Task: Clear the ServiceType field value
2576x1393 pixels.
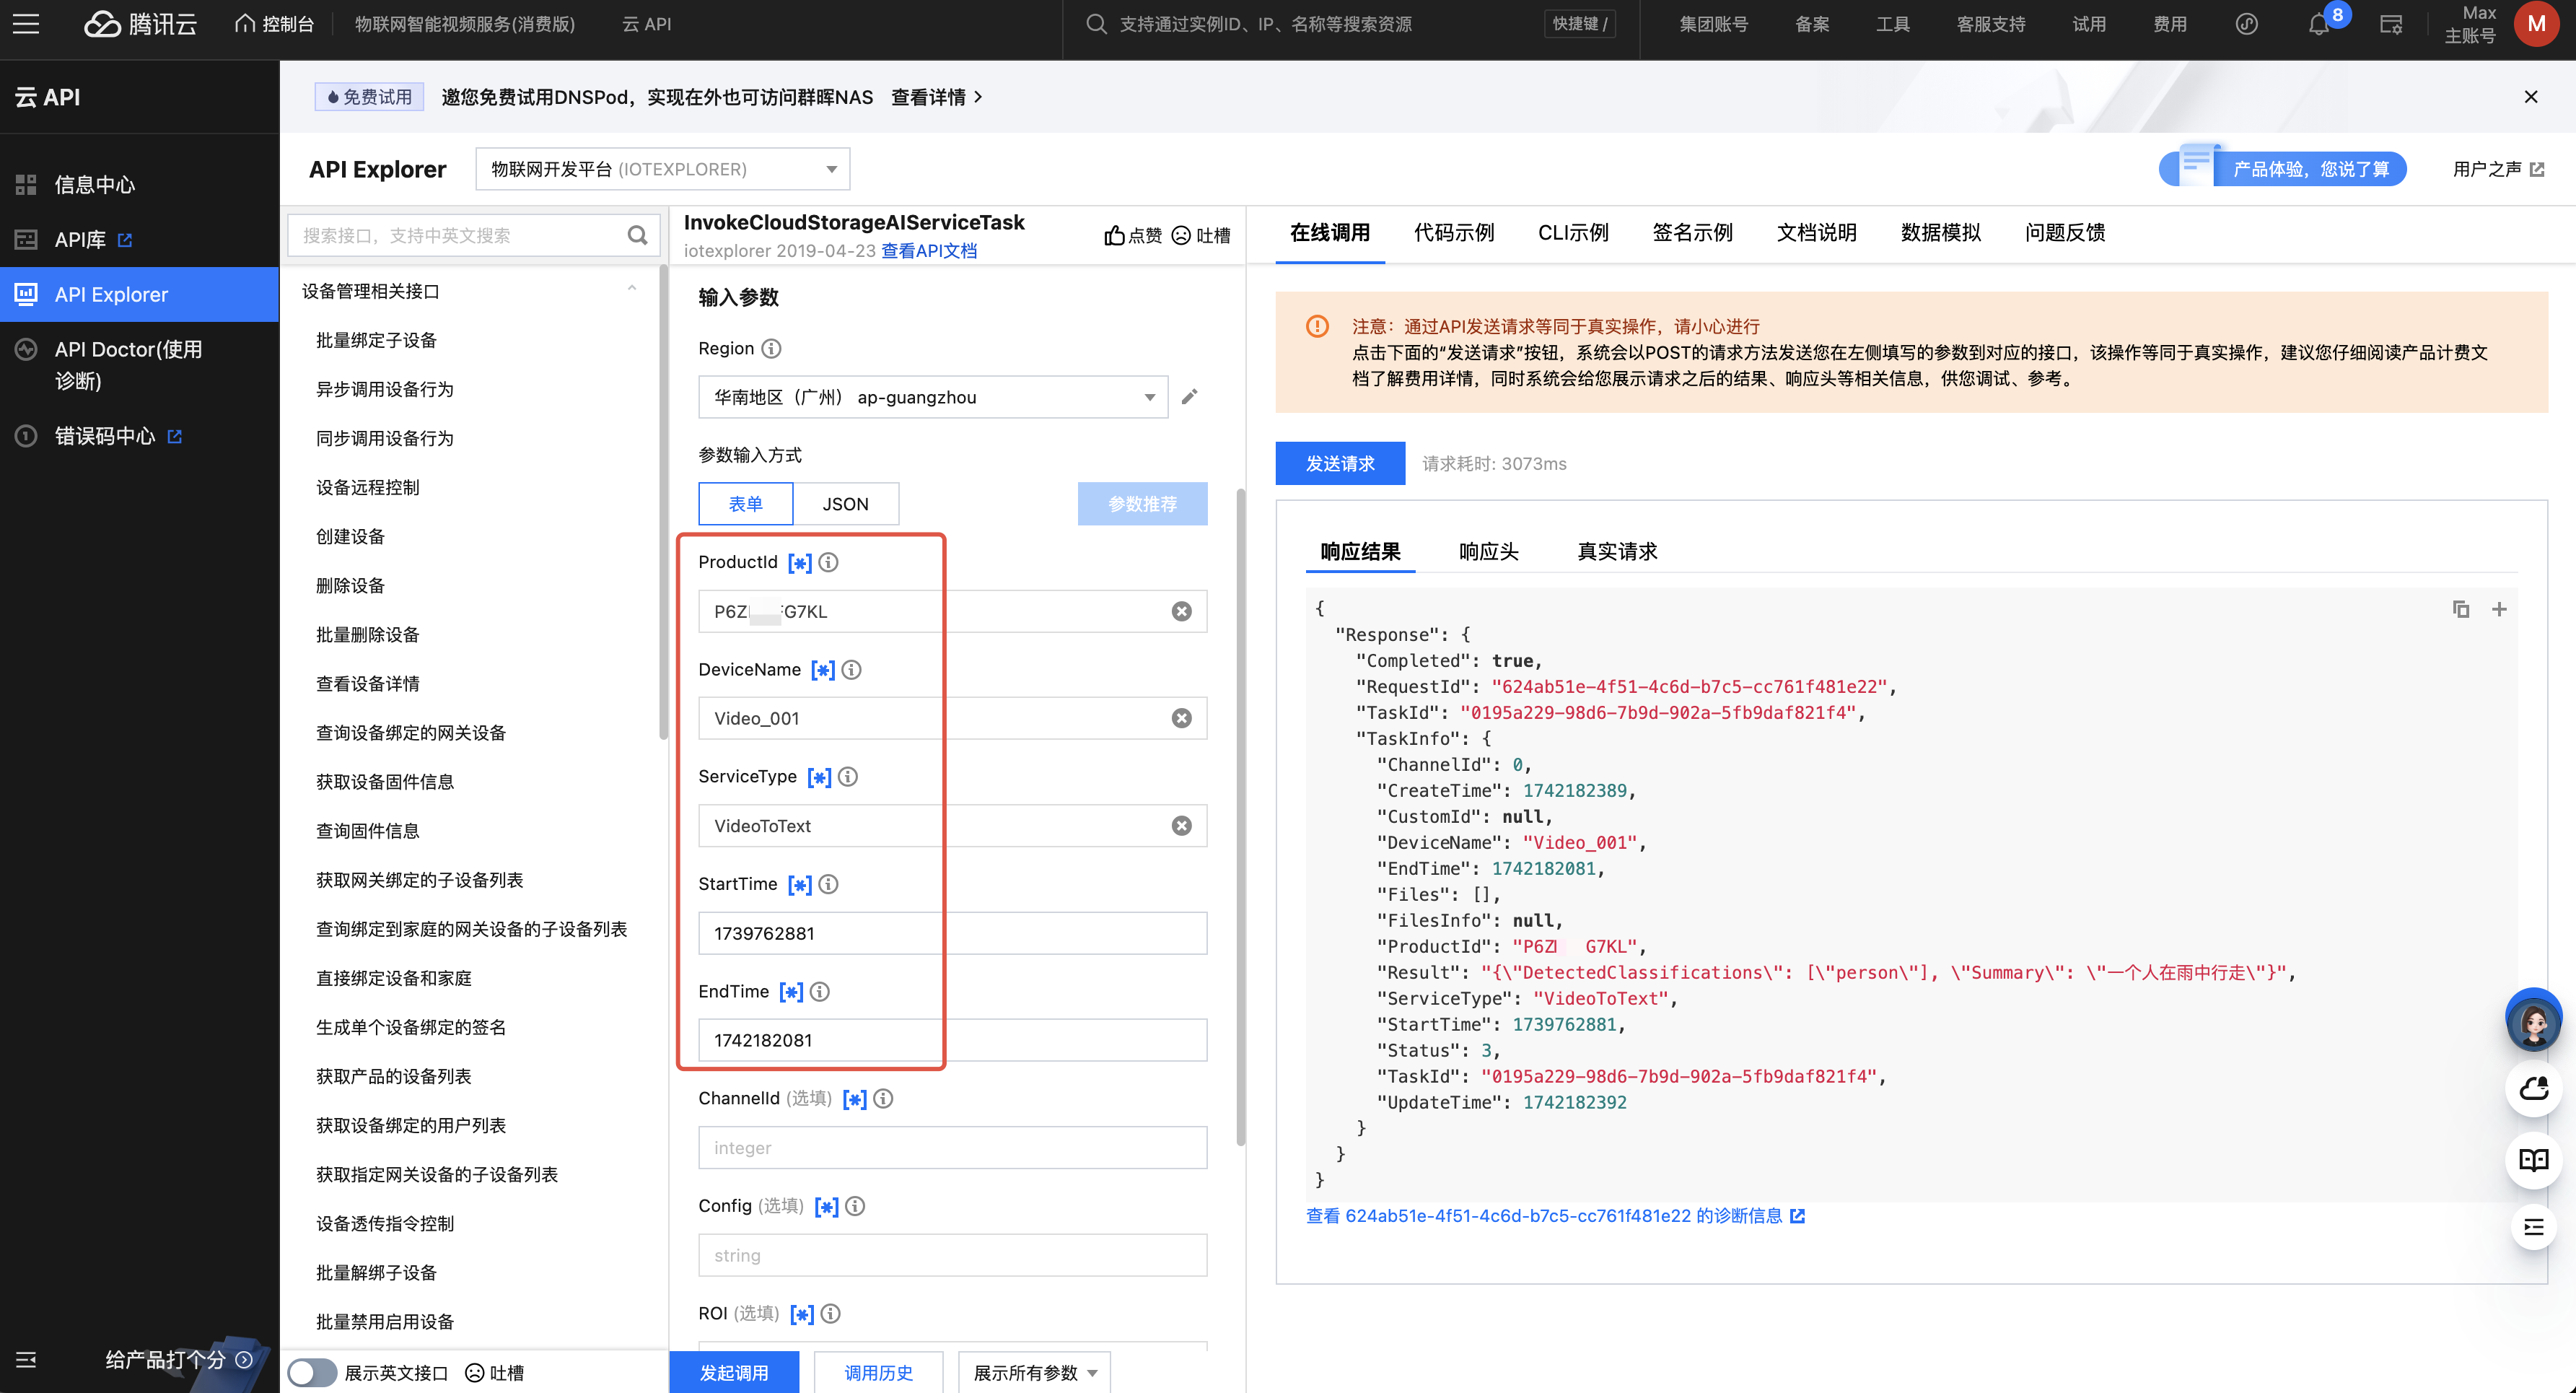Action: click(x=1181, y=826)
